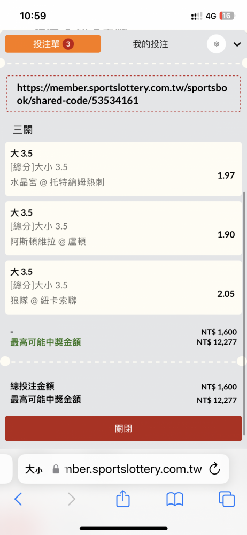Viewport: 247px width, 535px height.
Task: Tap Safari forward arrow
Action: (x=71, y=499)
